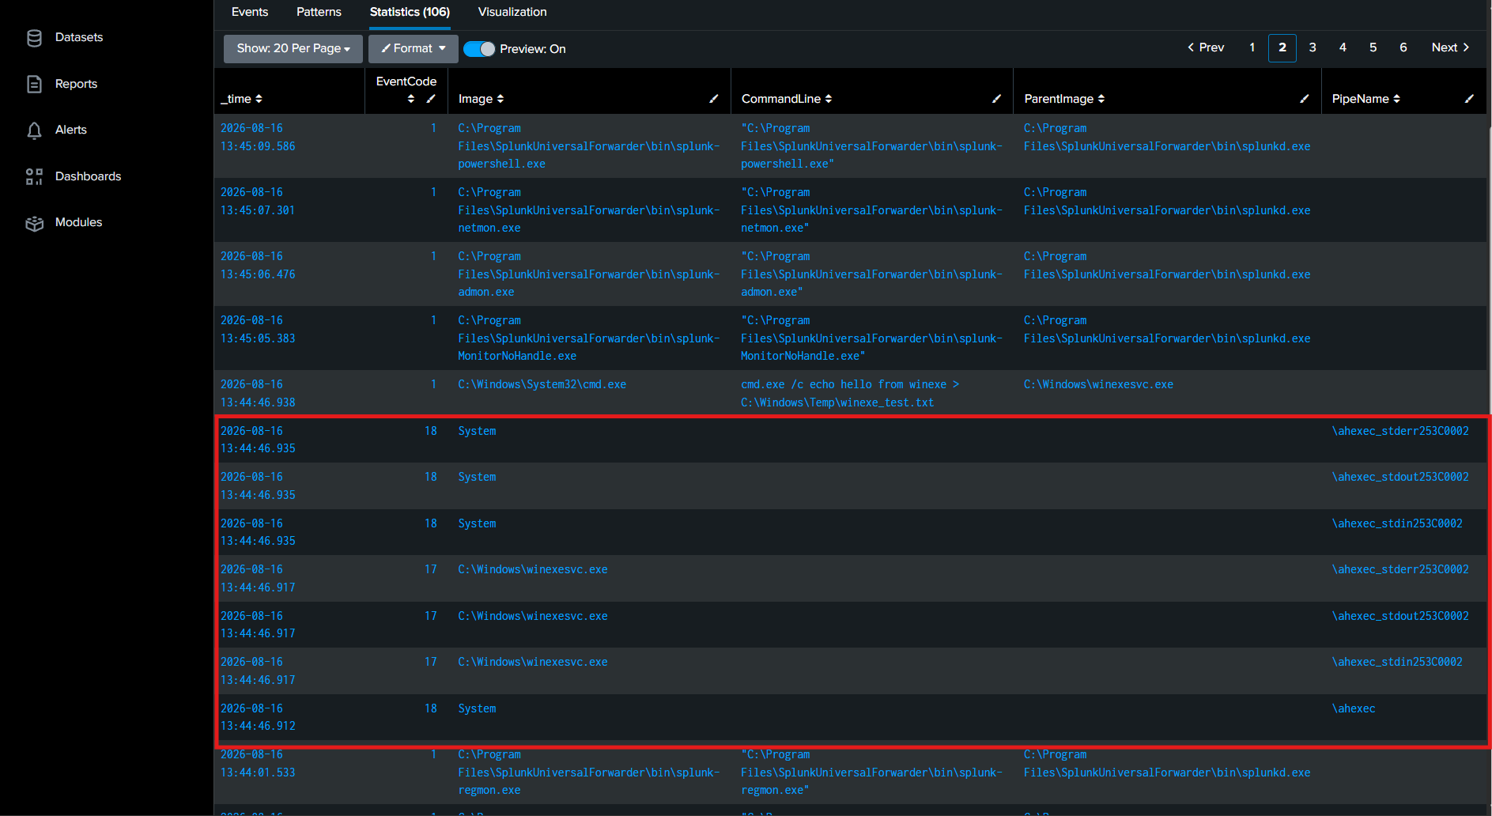Switch to the Patterns tab
1492x816 pixels.
click(x=319, y=12)
